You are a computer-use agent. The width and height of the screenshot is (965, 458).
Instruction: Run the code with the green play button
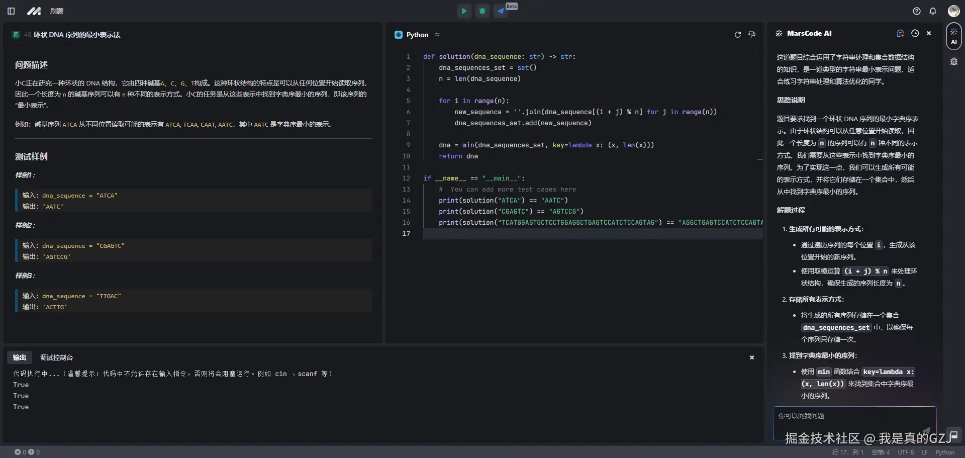[x=464, y=11]
